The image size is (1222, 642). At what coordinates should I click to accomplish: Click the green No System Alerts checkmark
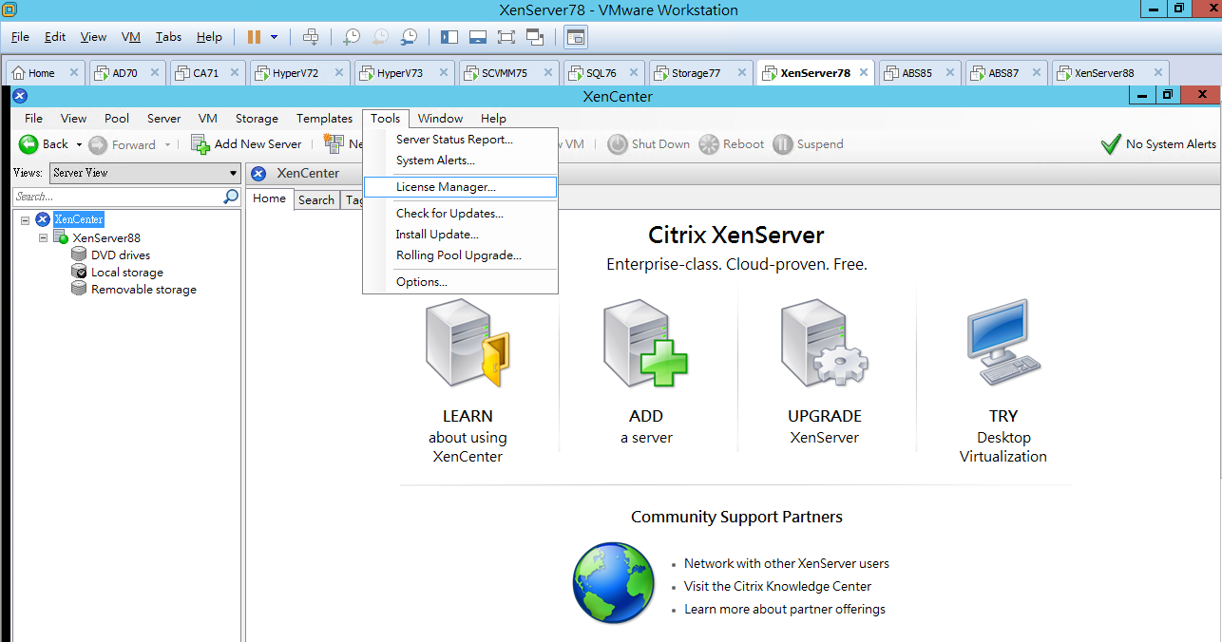click(1111, 144)
